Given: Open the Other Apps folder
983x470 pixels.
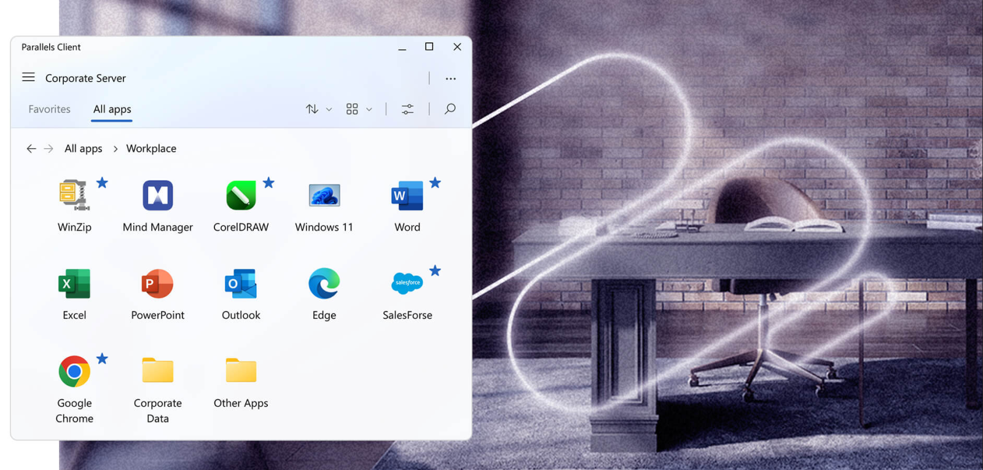Looking at the screenshot, I should click(x=241, y=370).
